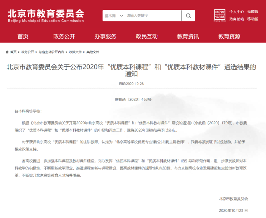266x218 pixels.
Task: Focus the keyword search input field
Action: tap(153, 16)
